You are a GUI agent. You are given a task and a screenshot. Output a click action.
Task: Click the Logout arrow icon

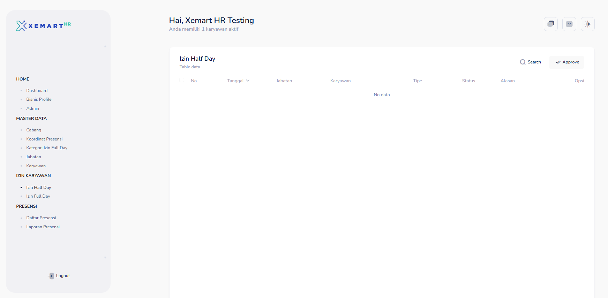pyautogui.click(x=51, y=276)
